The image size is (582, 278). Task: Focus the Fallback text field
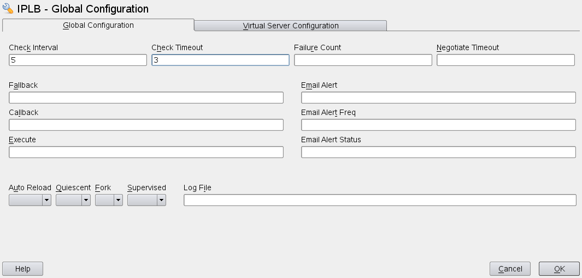pyautogui.click(x=146, y=98)
